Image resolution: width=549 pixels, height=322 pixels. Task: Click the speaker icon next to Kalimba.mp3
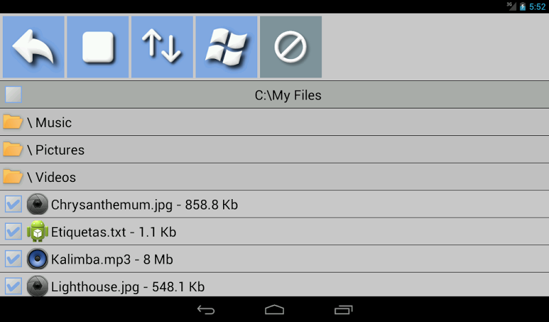click(x=37, y=259)
